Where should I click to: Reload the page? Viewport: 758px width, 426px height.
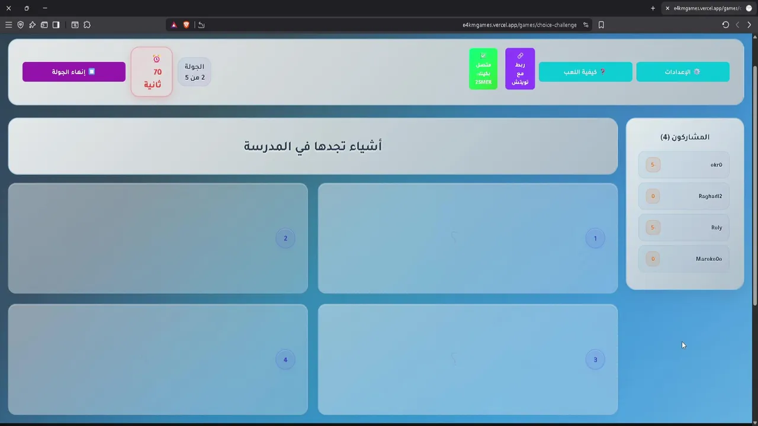click(725, 25)
